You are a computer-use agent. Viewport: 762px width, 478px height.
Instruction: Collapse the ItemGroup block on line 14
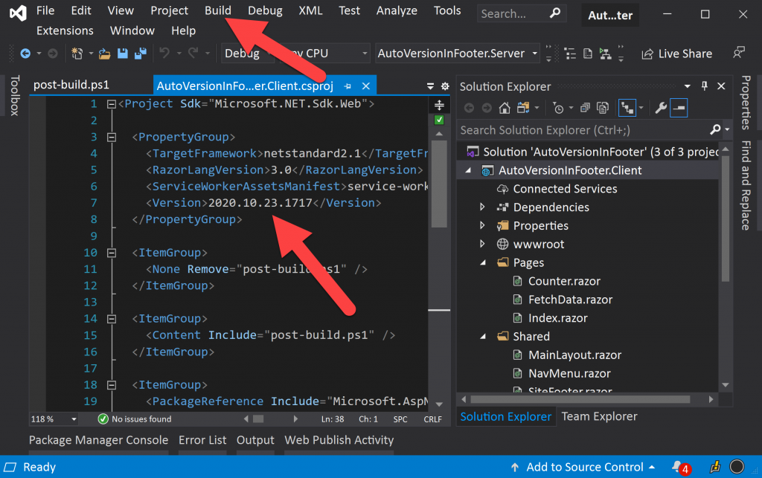112,319
